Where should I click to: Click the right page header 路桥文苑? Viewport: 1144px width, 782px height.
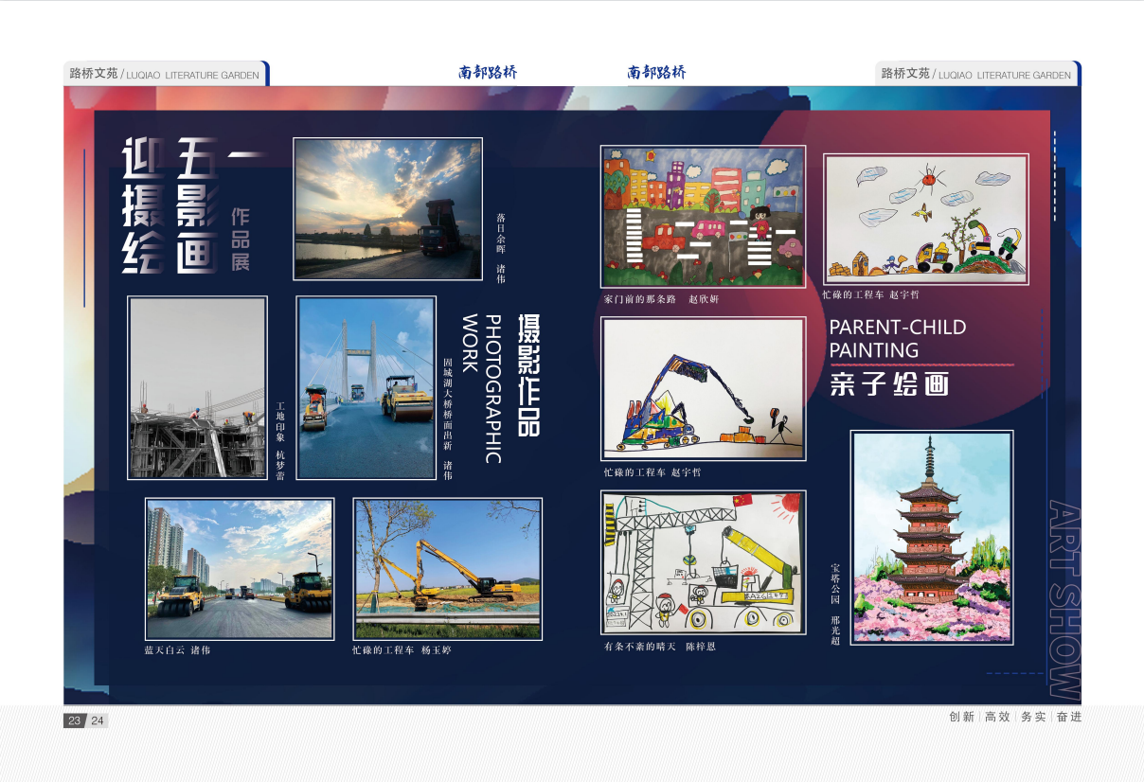(x=905, y=73)
